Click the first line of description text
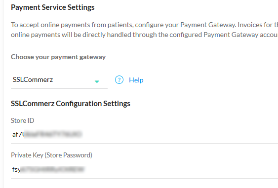The width and height of the screenshot is (278, 188). pos(144,25)
